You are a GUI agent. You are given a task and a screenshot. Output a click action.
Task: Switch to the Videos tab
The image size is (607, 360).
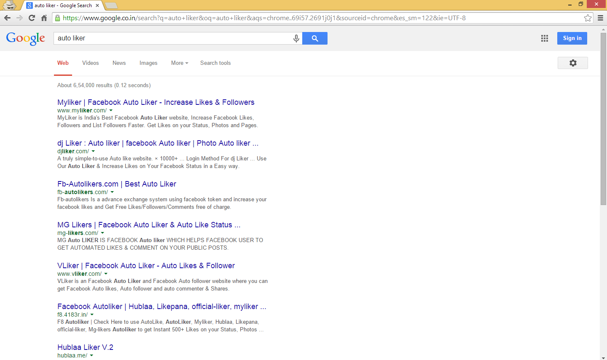click(90, 63)
